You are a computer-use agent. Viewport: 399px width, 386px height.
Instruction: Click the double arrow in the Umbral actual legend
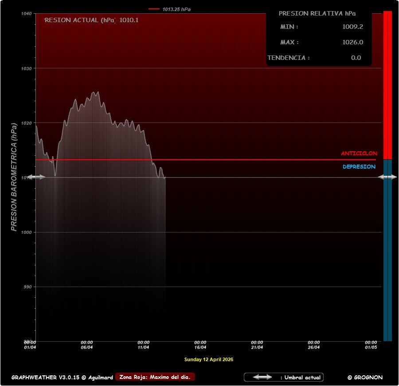(x=262, y=377)
